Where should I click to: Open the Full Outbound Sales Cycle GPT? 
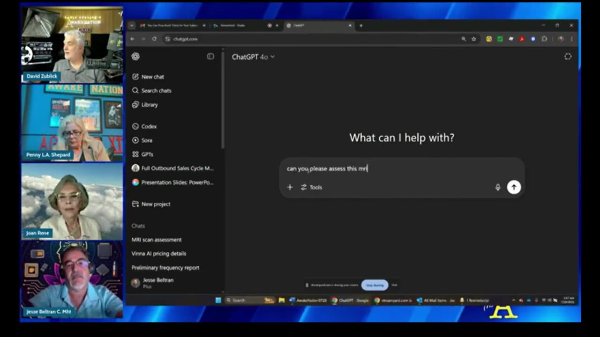click(172, 168)
